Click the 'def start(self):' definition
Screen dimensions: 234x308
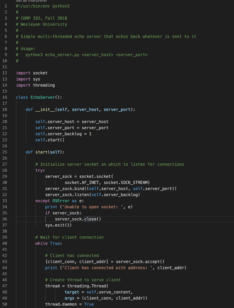click(45, 152)
